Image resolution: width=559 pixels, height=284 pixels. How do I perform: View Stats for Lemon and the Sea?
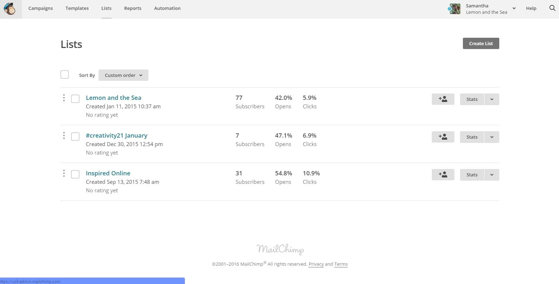(x=472, y=99)
